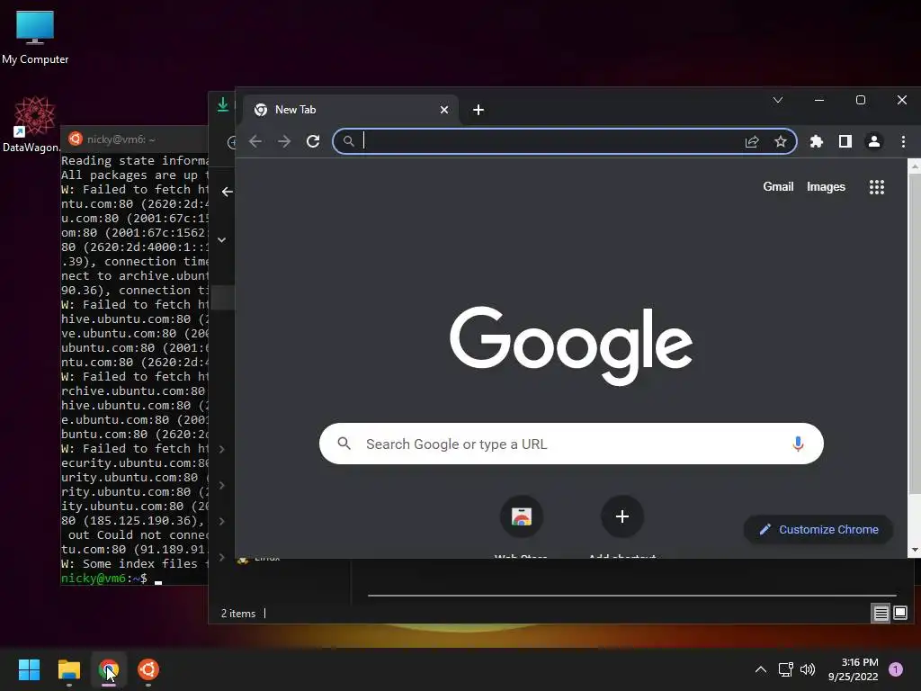Open Chrome profile avatar menu
Viewport: 921px width, 691px height.
click(x=874, y=141)
